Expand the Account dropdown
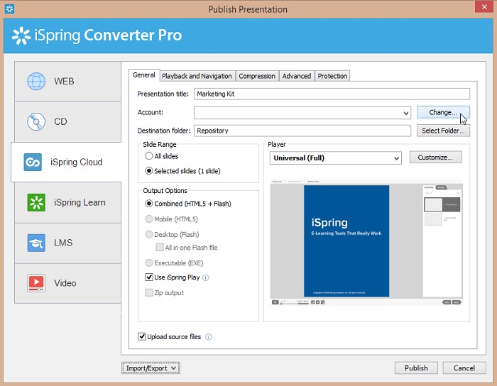Screen dimensions: 497x386 point(405,113)
